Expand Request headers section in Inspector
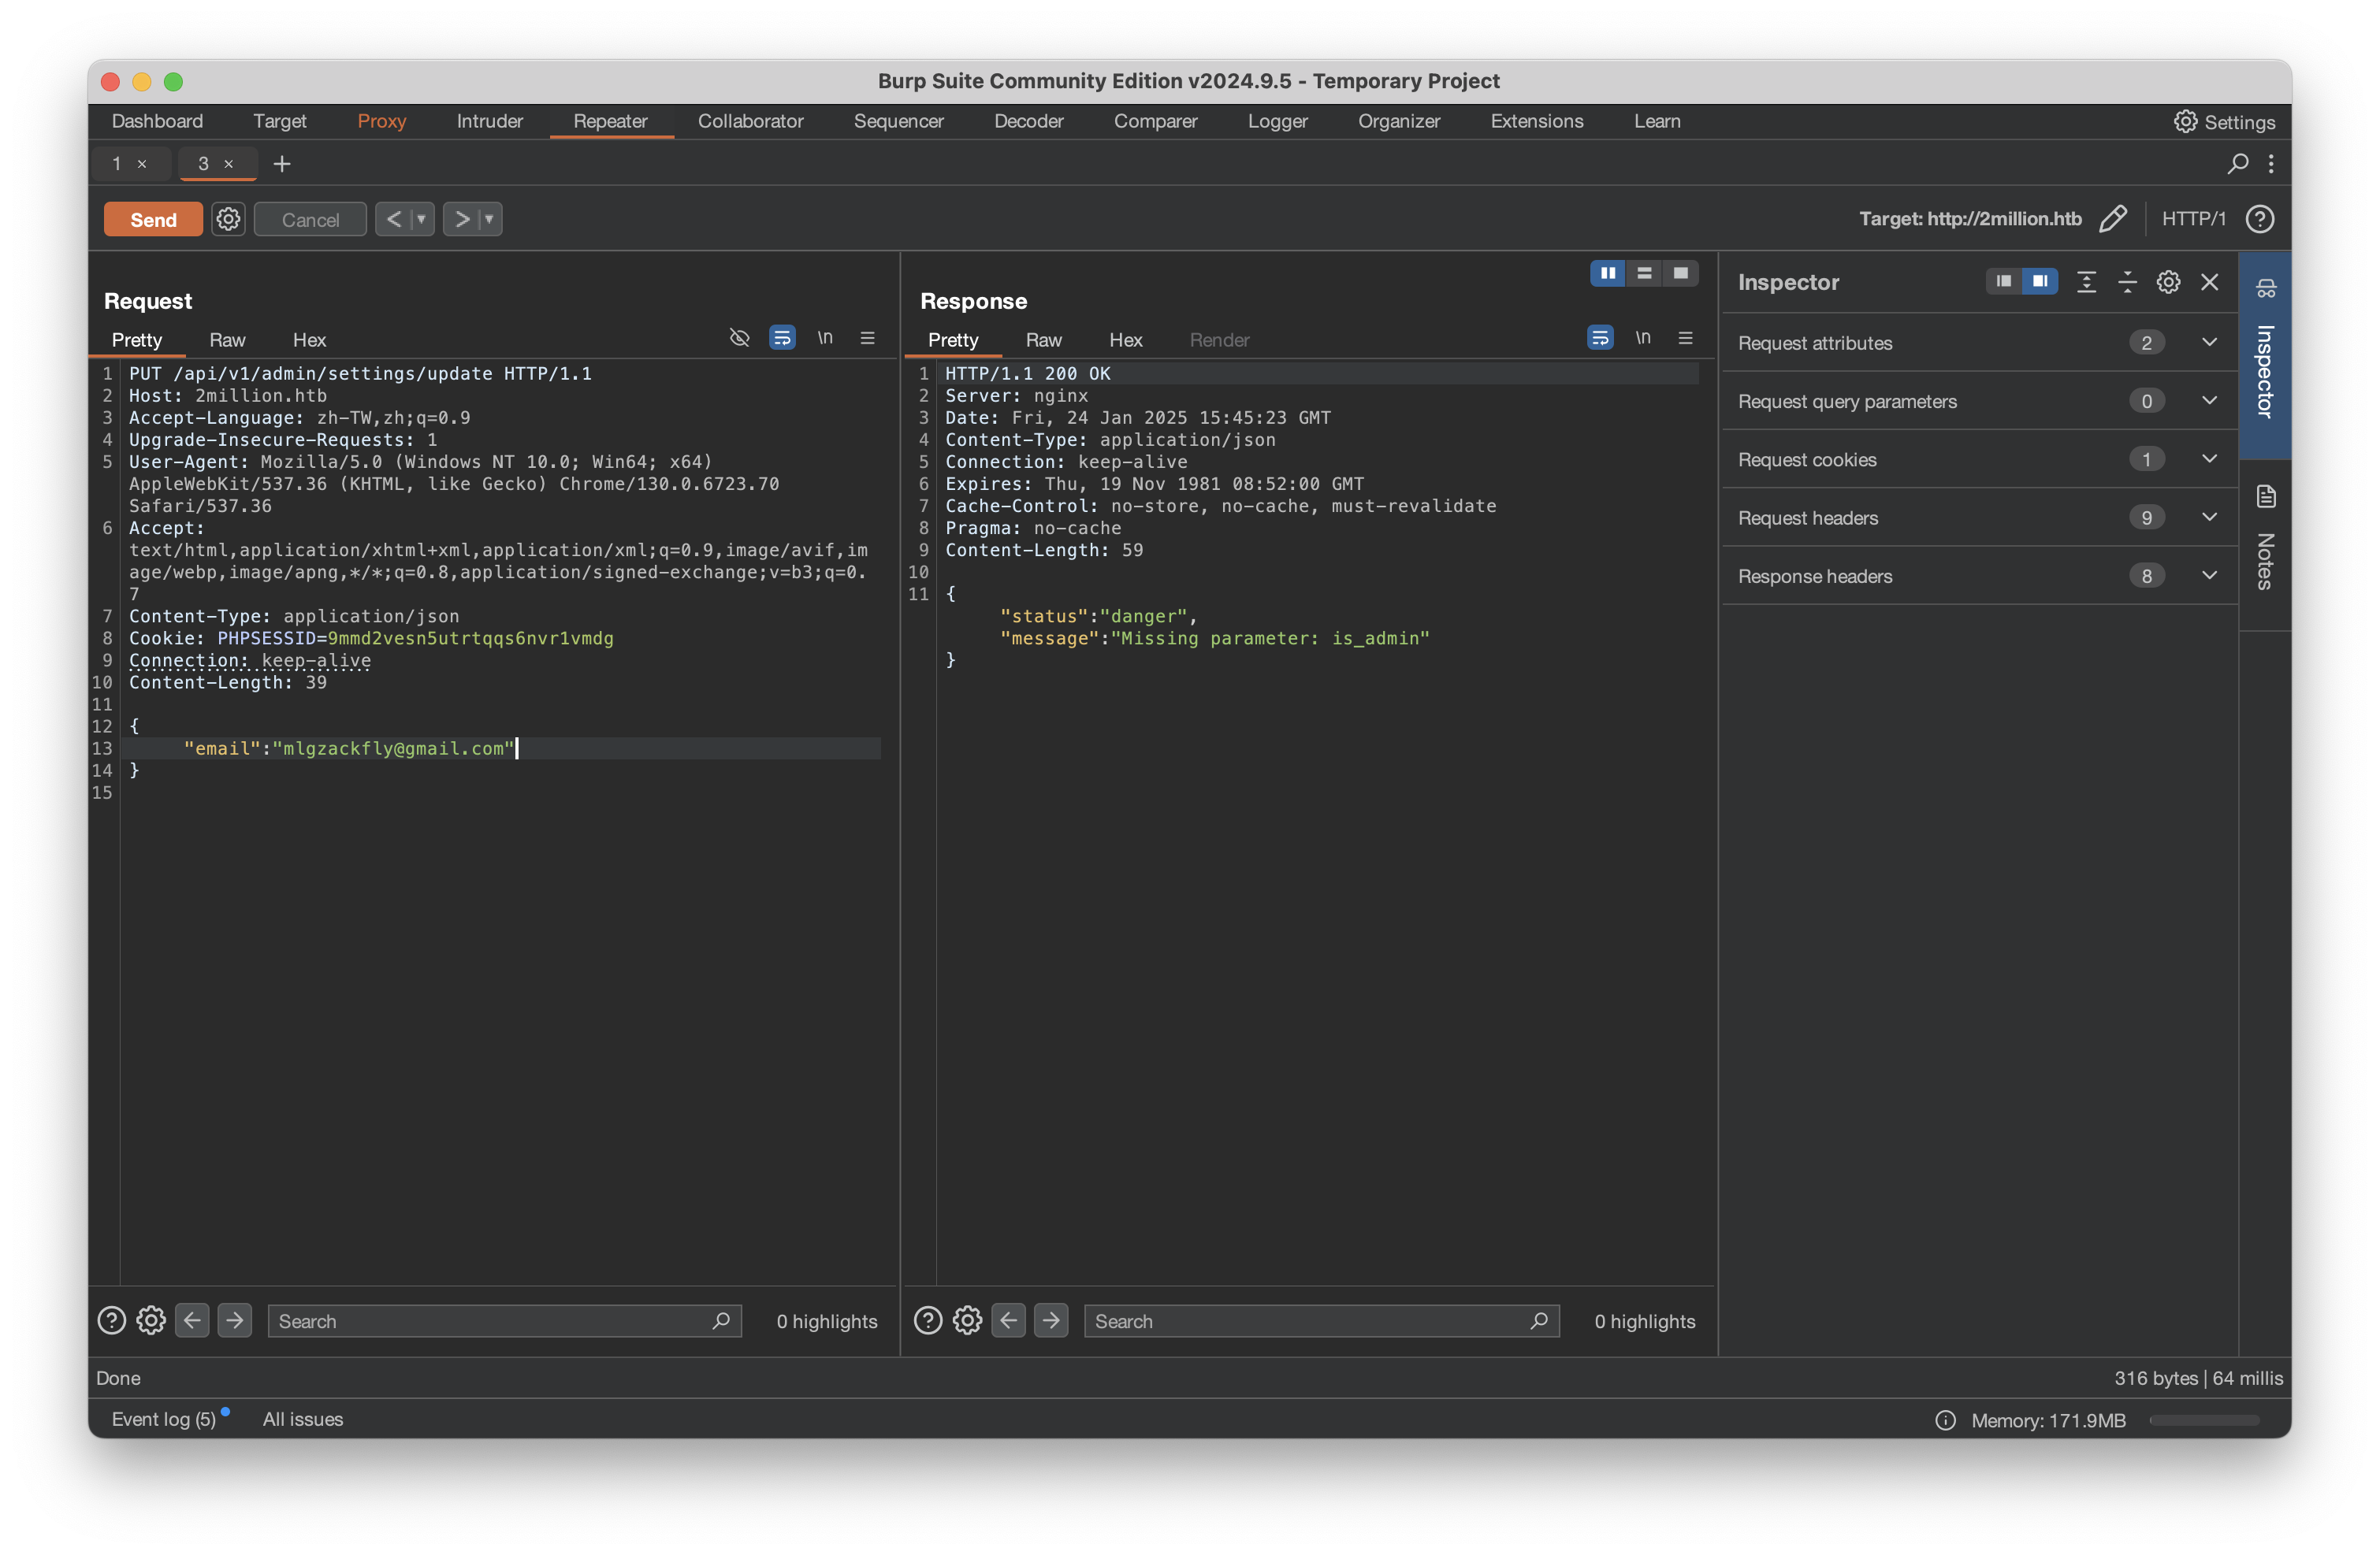This screenshot has height=1555, width=2380. pos(2209,518)
